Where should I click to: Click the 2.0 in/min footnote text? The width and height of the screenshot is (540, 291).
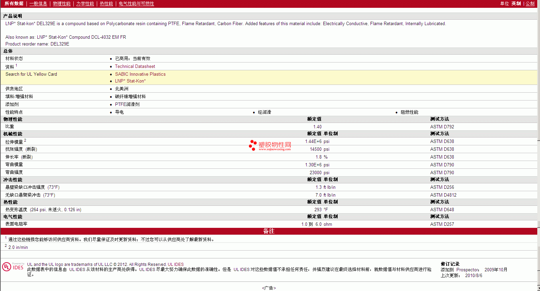pyautogui.click(x=18, y=248)
